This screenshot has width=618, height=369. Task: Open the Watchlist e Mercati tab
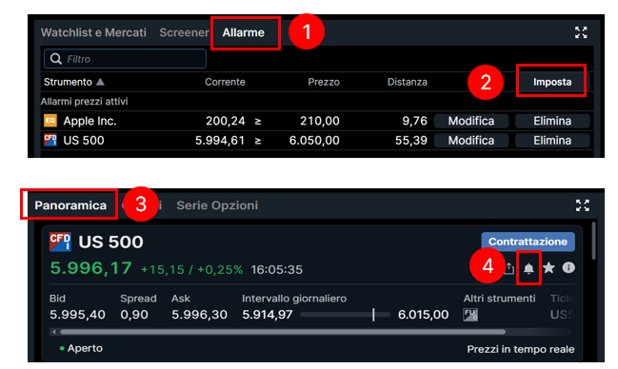click(93, 32)
